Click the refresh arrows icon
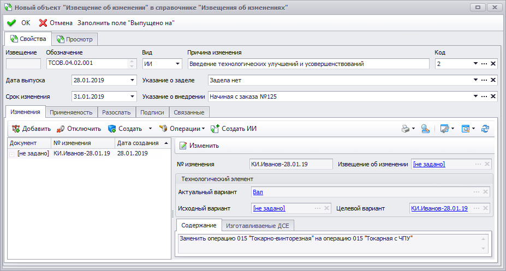506x271 pixels. [485, 129]
